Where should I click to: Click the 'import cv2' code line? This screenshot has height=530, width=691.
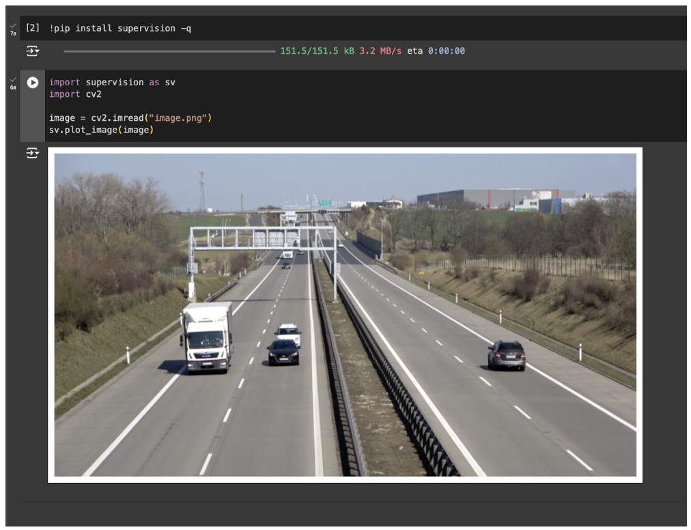pyautogui.click(x=75, y=94)
